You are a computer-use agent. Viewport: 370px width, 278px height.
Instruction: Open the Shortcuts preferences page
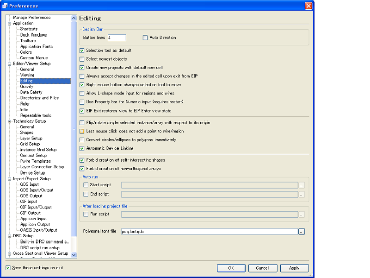tap(29, 29)
